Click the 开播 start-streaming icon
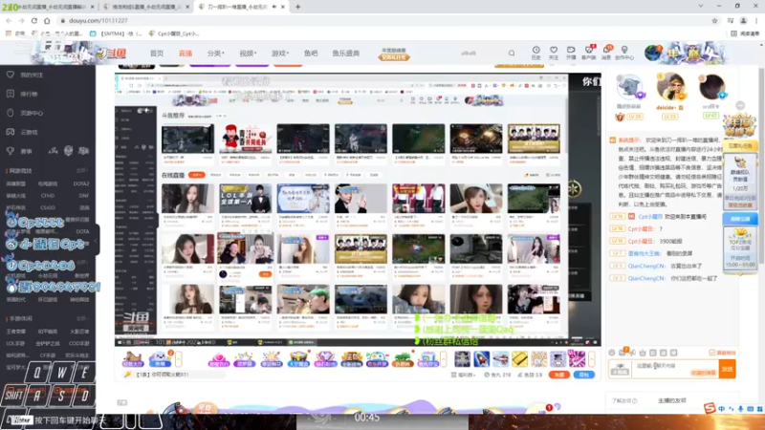The width and height of the screenshot is (765, 430). (571, 53)
